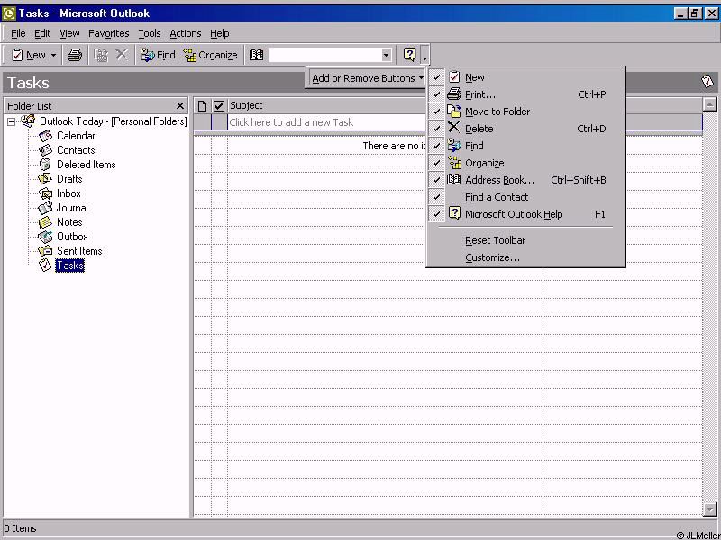The width and height of the screenshot is (721, 540).
Task: Uncheck the Print button in the menu
Action: point(437,94)
